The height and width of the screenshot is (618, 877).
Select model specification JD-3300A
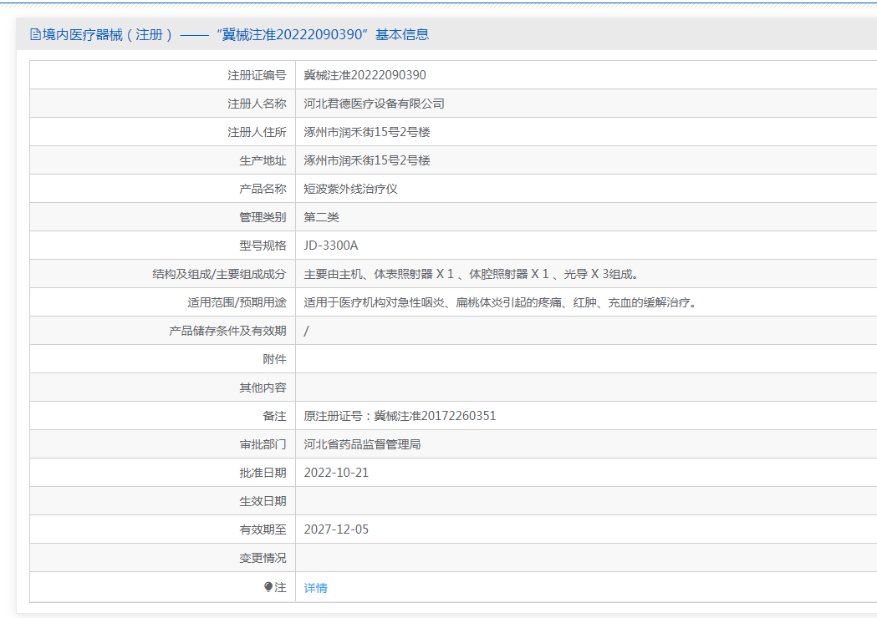[330, 246]
